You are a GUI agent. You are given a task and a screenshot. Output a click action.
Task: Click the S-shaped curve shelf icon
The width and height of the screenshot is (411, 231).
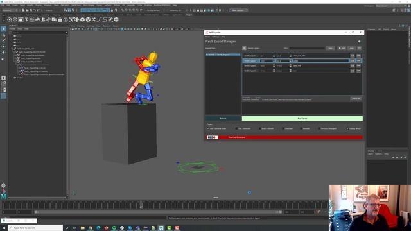105,20
